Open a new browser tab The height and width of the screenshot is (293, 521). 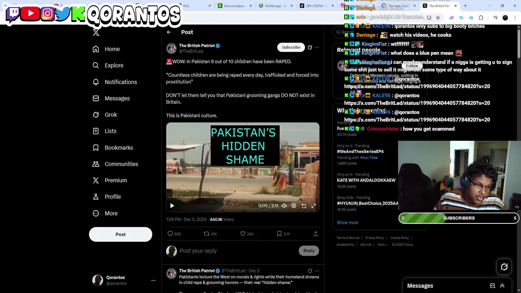pyautogui.click(x=465, y=6)
